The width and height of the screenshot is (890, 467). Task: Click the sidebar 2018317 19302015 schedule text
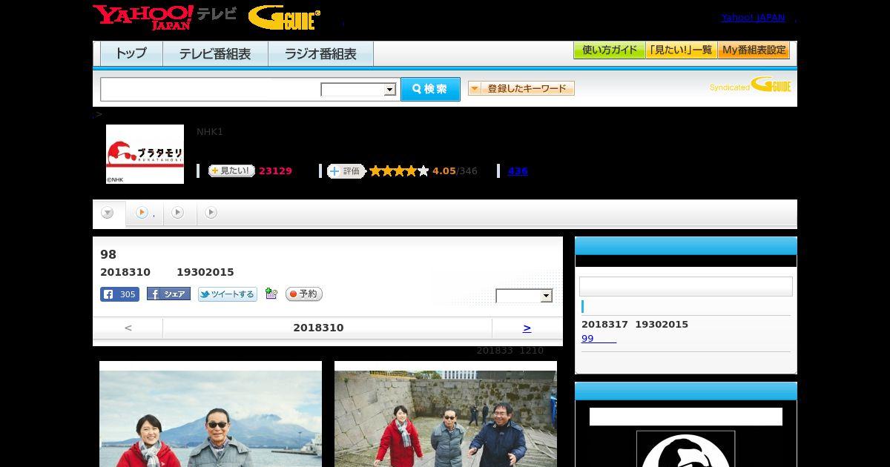coord(635,325)
